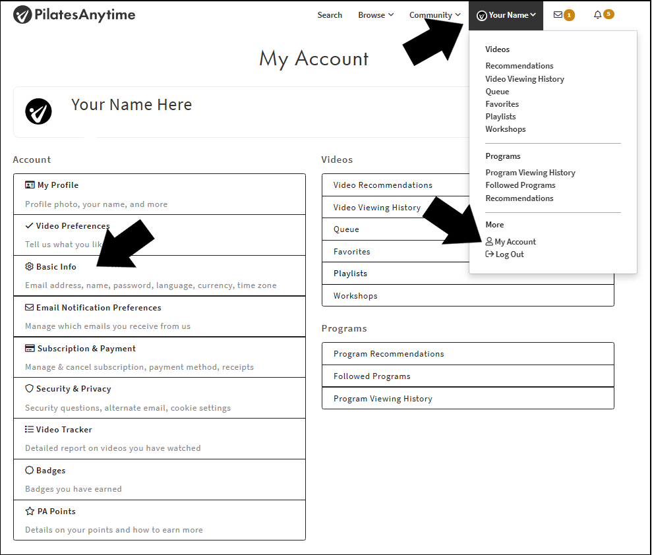Expand the Browse dropdown
The image size is (652, 555).
click(376, 15)
